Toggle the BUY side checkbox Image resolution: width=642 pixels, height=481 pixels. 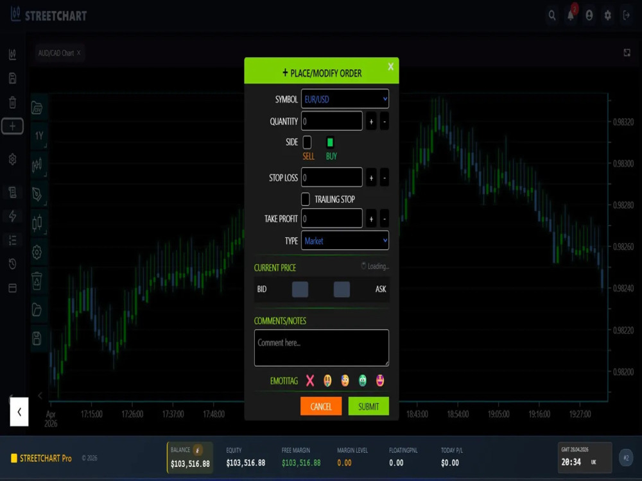[330, 142]
